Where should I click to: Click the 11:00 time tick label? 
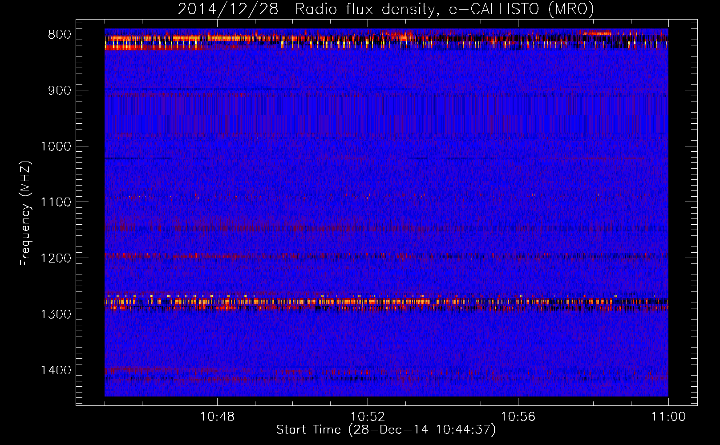click(668, 417)
